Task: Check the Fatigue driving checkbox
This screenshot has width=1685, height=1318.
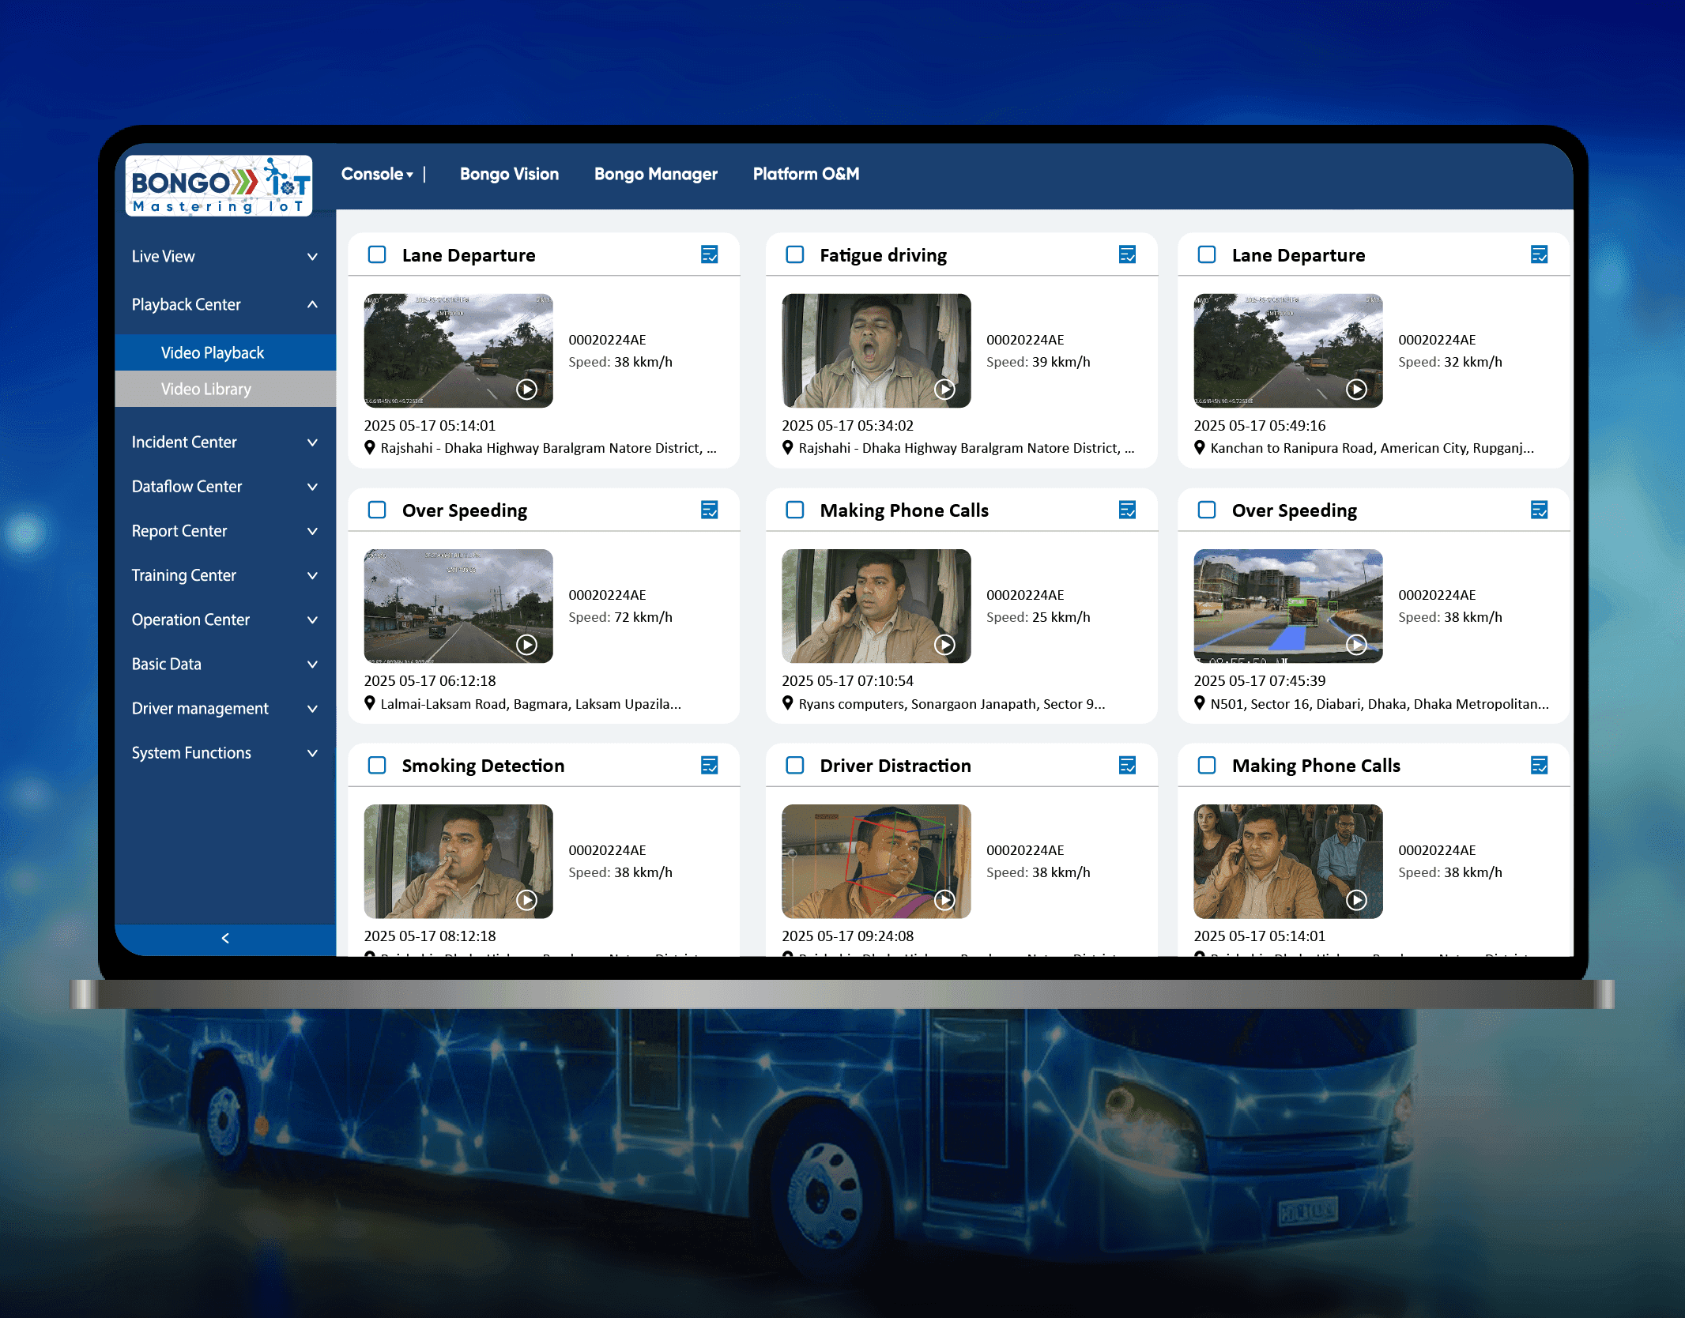Action: point(795,254)
